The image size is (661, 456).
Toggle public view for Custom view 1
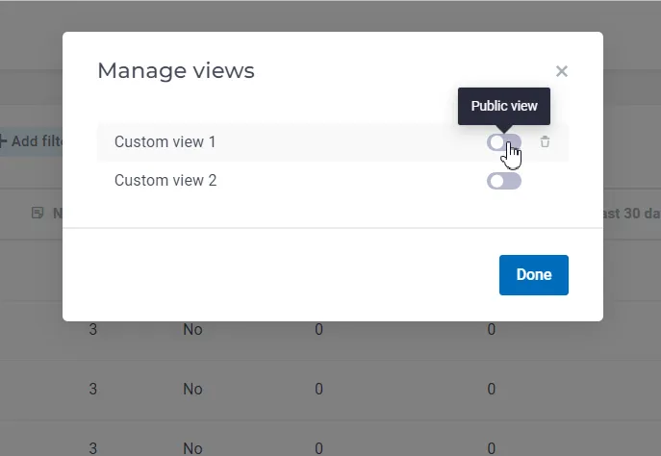(504, 142)
